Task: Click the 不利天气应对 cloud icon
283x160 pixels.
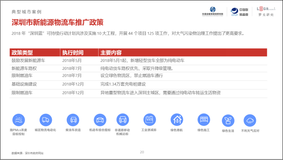Action: point(250,121)
